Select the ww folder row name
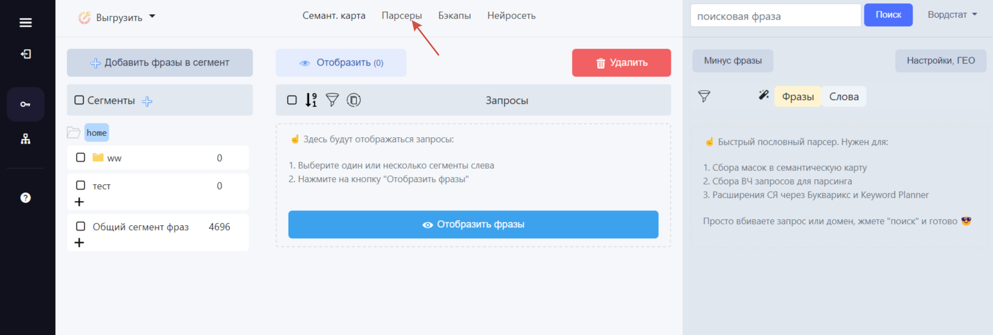 pyautogui.click(x=114, y=158)
